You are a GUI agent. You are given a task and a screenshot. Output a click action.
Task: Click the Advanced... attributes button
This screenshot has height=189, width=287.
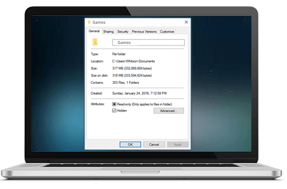coord(169,111)
